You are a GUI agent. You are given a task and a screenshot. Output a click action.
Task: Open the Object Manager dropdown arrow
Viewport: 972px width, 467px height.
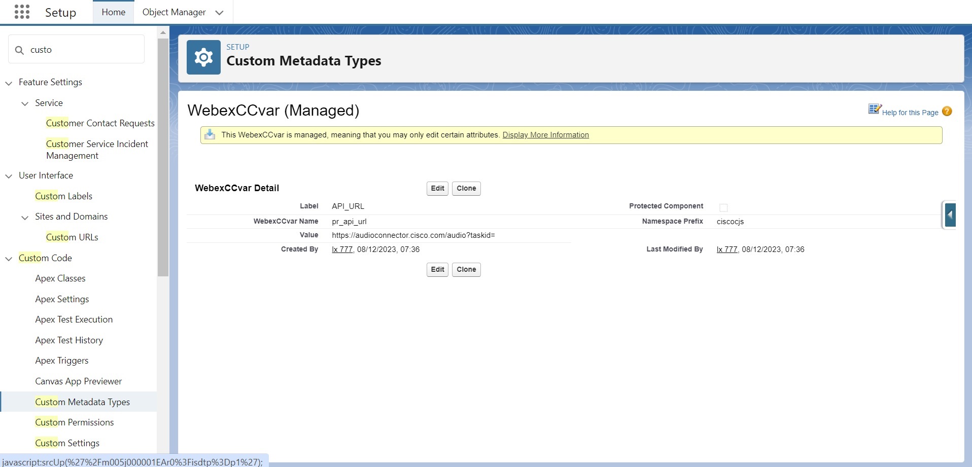click(219, 13)
